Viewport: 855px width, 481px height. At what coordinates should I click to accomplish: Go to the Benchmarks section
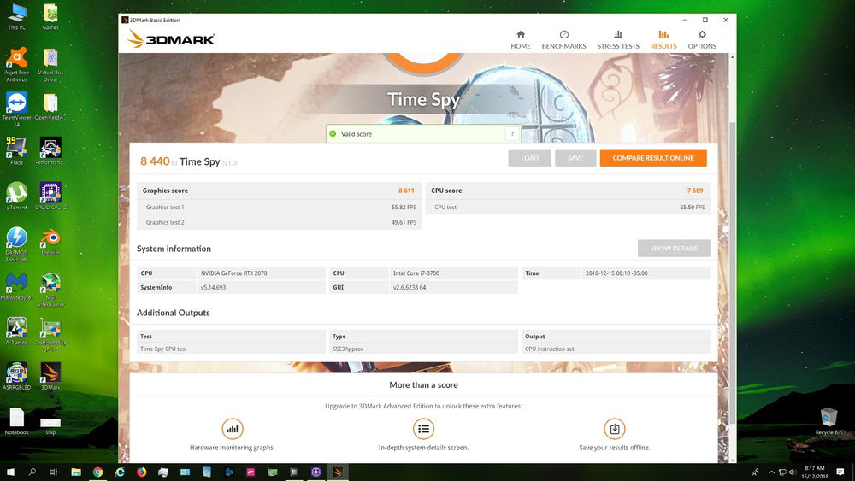coord(563,39)
